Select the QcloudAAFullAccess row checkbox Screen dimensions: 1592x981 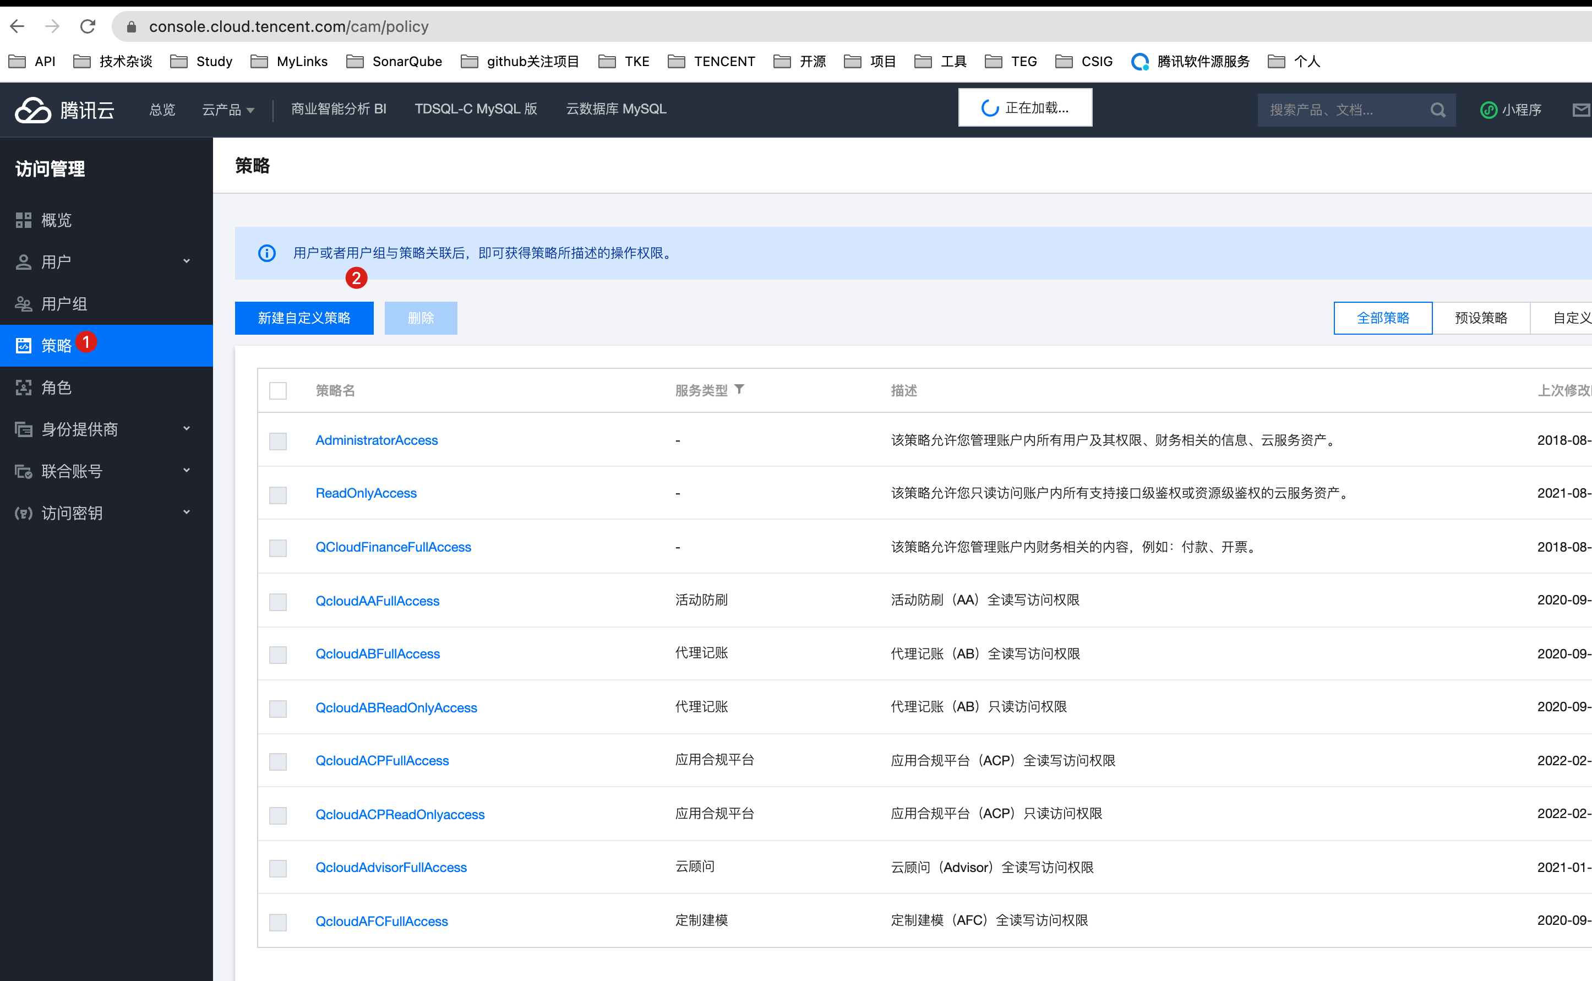point(277,602)
